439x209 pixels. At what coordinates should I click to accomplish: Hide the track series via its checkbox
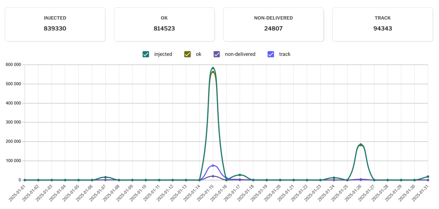click(x=271, y=54)
